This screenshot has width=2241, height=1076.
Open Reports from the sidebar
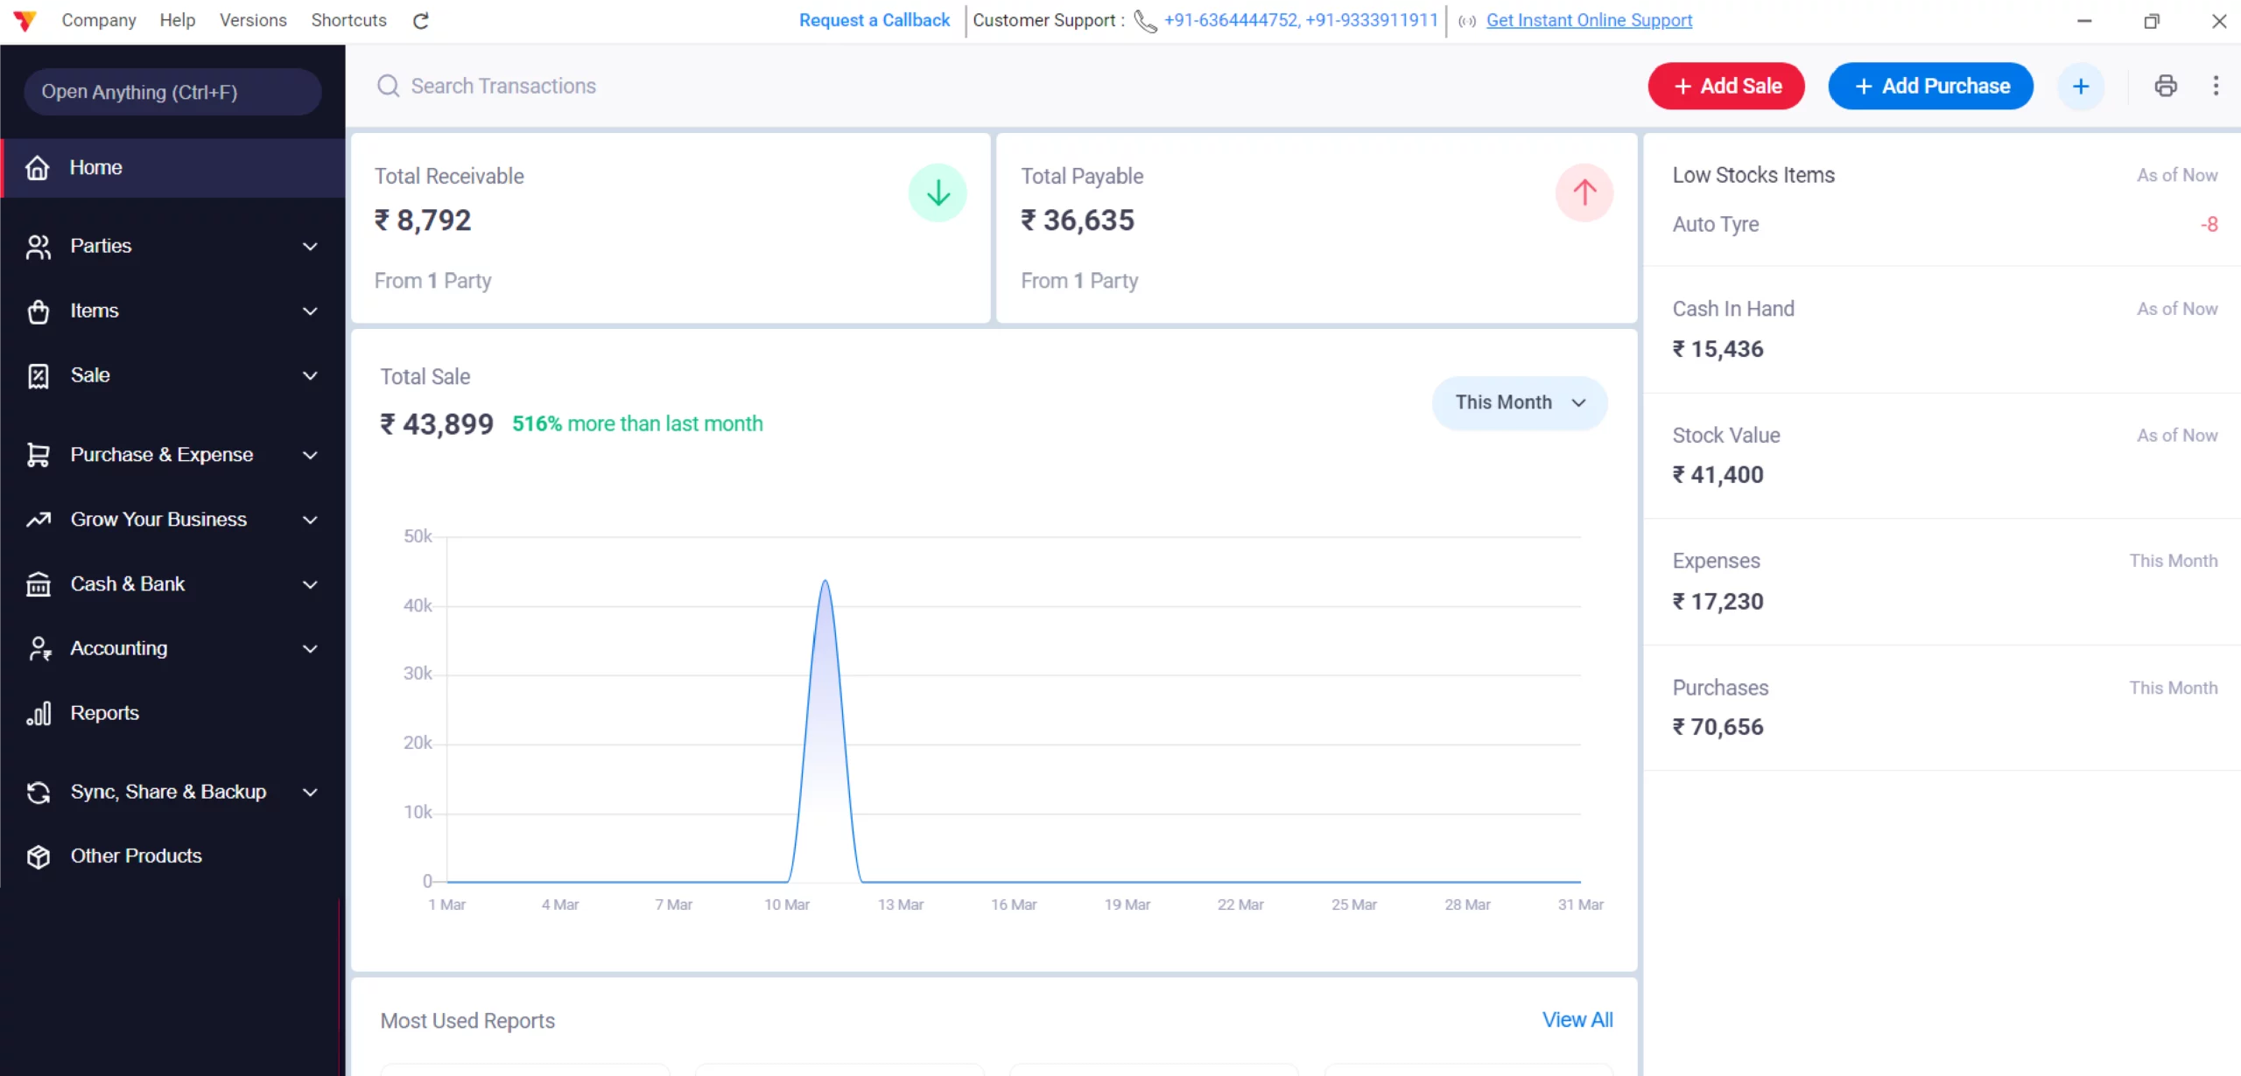pos(104,713)
